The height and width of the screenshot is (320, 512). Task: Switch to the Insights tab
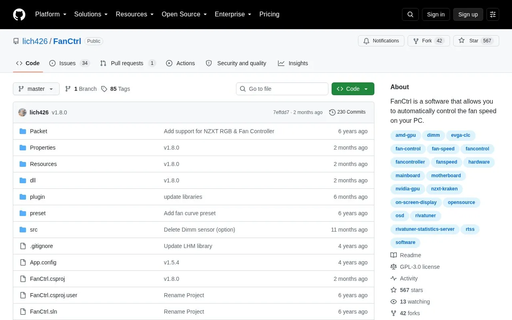[x=293, y=63]
